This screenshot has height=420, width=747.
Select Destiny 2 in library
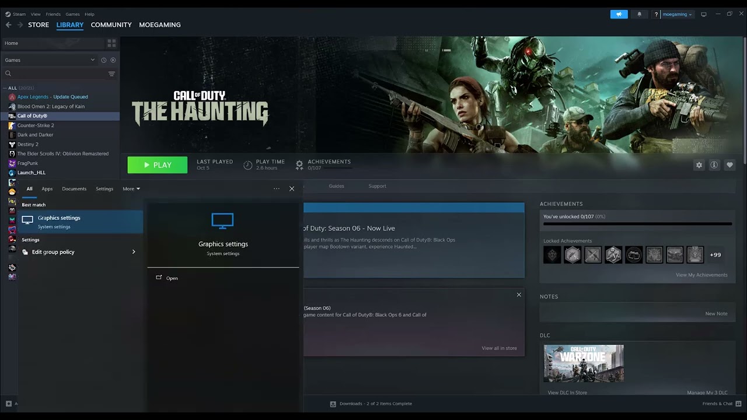(60, 144)
